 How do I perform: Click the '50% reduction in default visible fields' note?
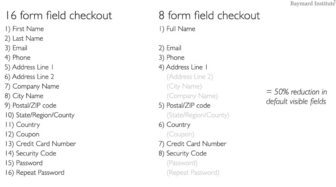(x=297, y=97)
